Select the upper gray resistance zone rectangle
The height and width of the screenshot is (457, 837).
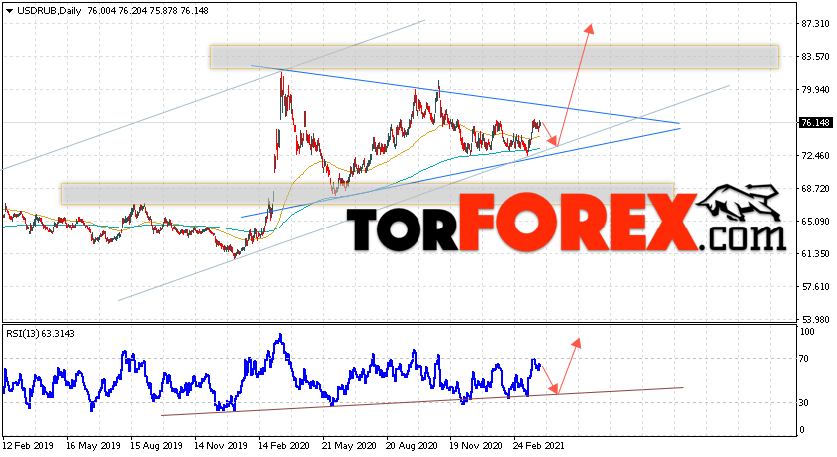(x=493, y=57)
